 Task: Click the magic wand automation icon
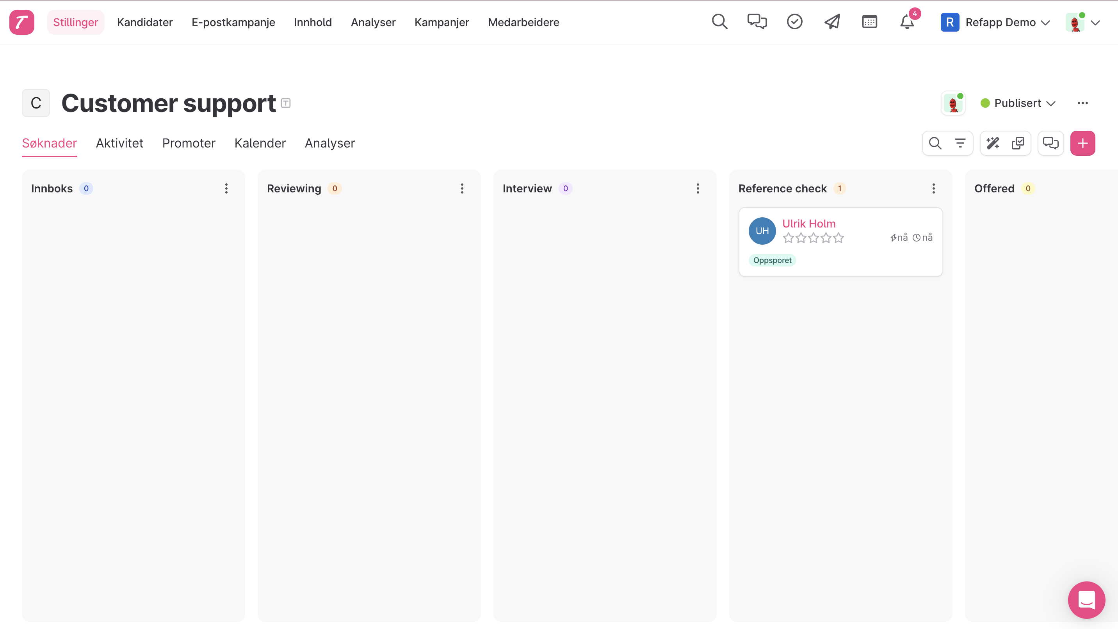pyautogui.click(x=993, y=143)
